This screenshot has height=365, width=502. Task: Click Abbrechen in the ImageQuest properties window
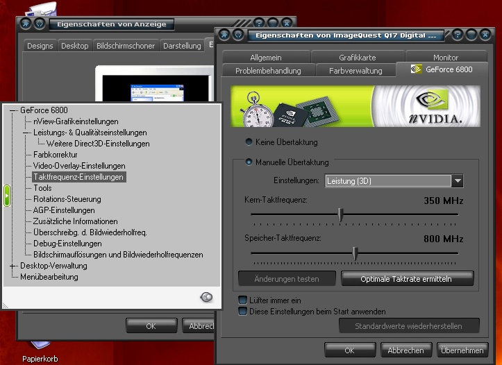(x=405, y=350)
